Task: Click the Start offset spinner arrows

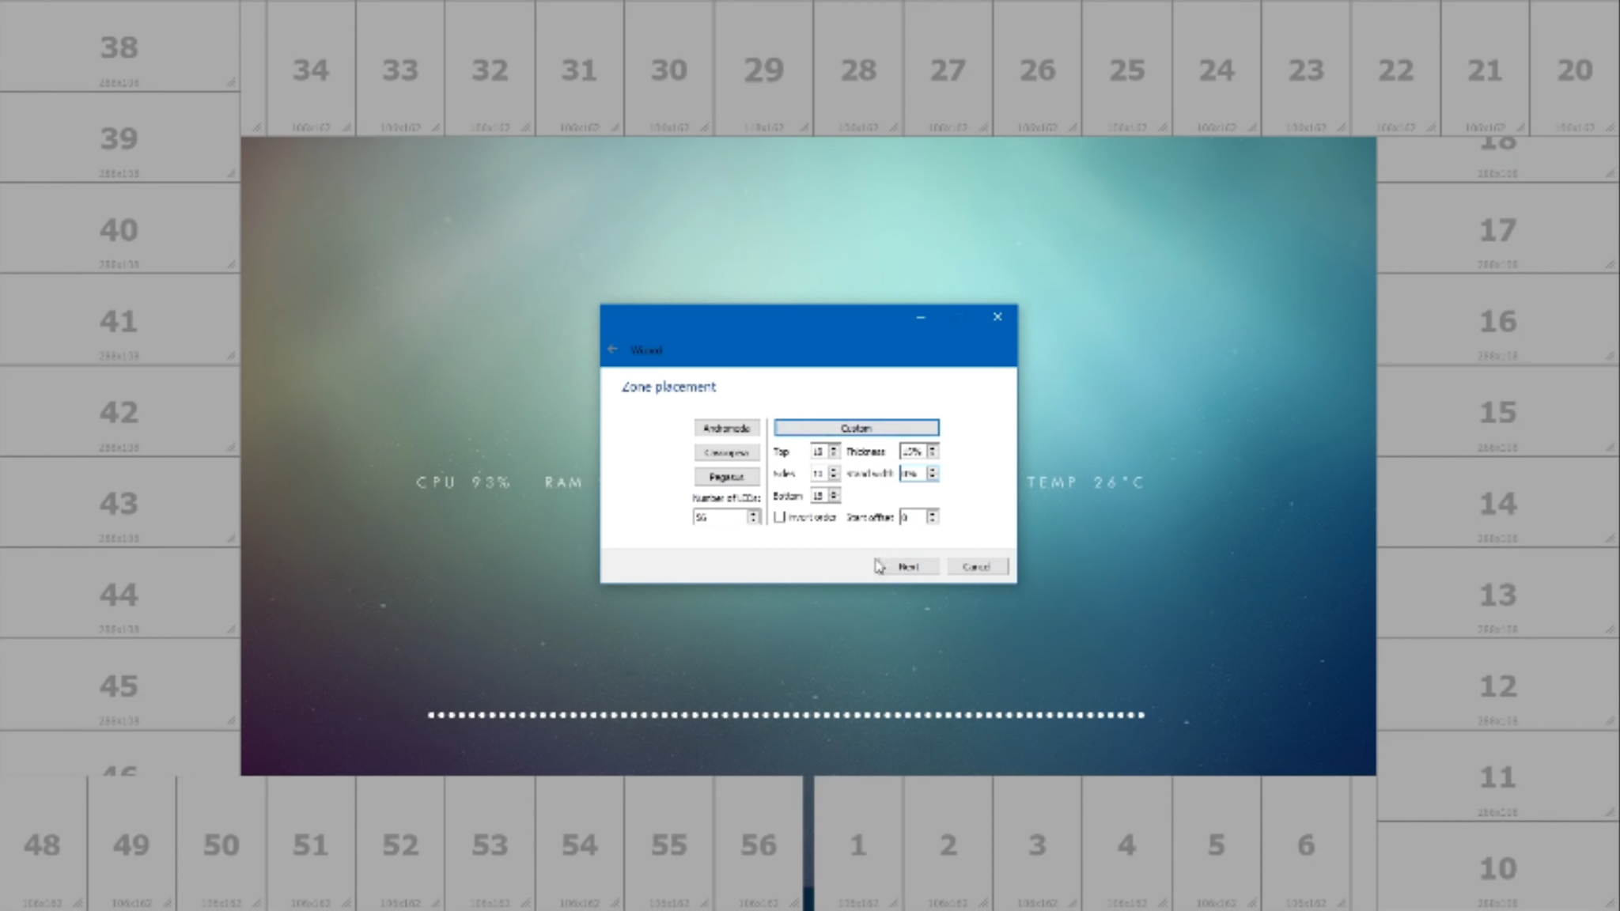Action: click(933, 517)
